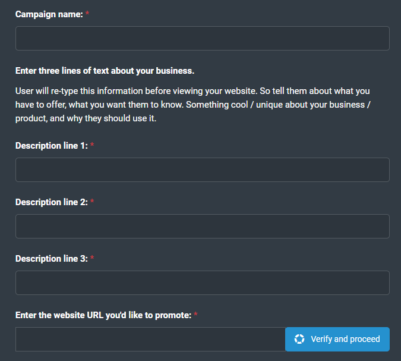Click the red asterisk beside Description line 2

pos(92,201)
